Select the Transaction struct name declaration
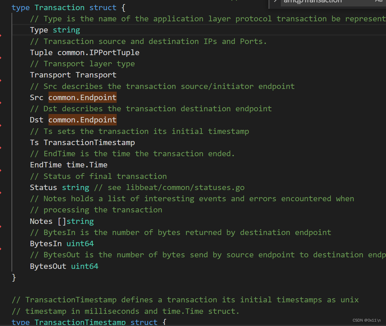The width and height of the screenshot is (386, 326). [59, 7]
